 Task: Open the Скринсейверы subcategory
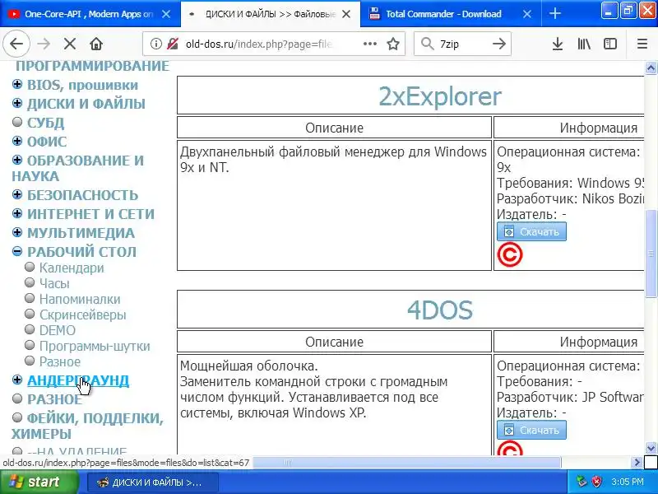click(83, 315)
